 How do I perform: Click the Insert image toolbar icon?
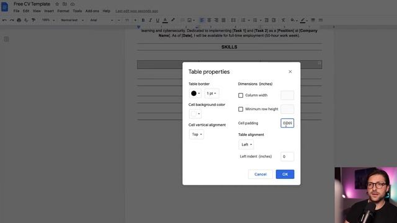tap(190, 20)
